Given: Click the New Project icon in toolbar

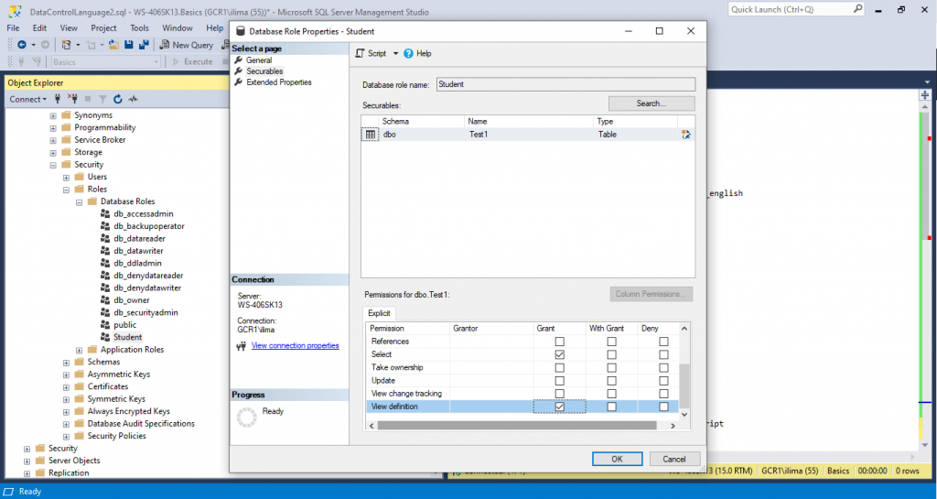Looking at the screenshot, I should pos(66,45).
